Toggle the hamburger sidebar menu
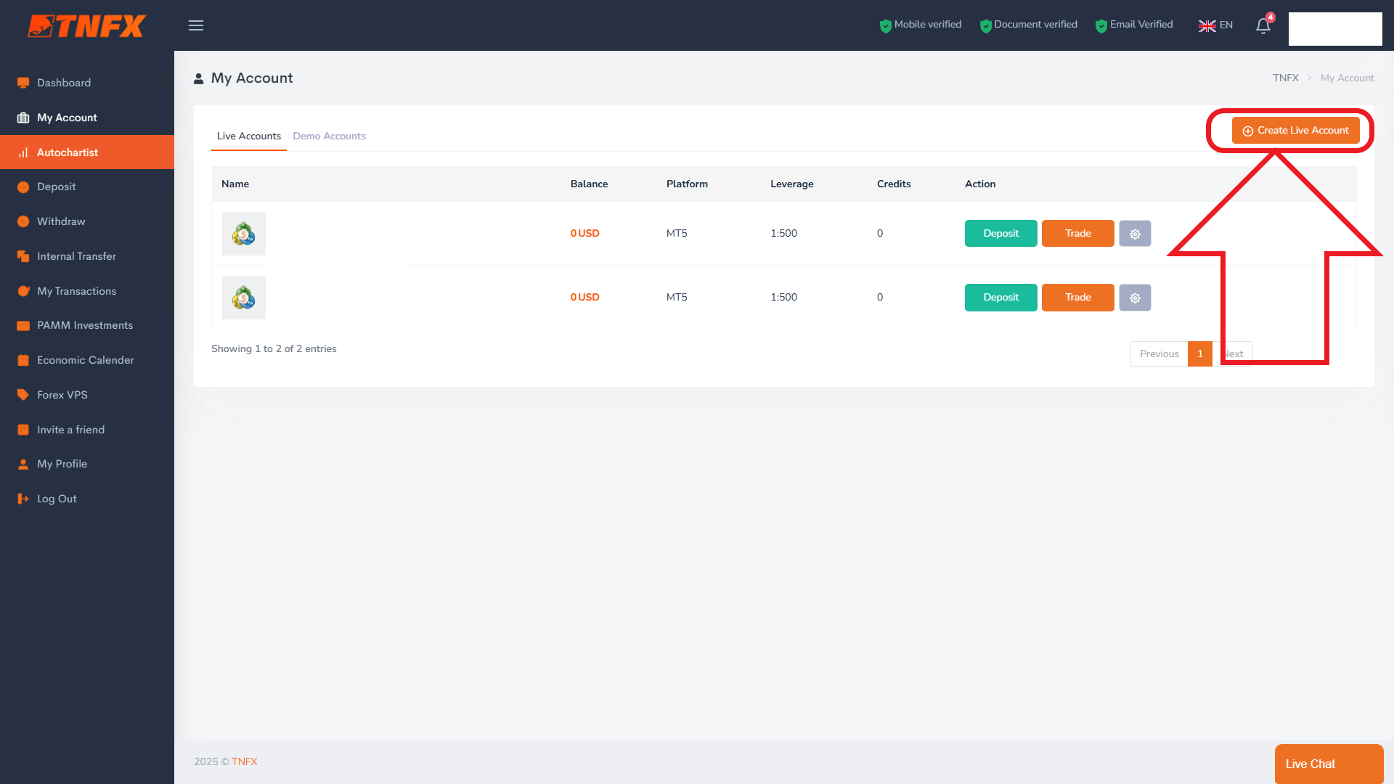The height and width of the screenshot is (784, 1394). coord(196,25)
